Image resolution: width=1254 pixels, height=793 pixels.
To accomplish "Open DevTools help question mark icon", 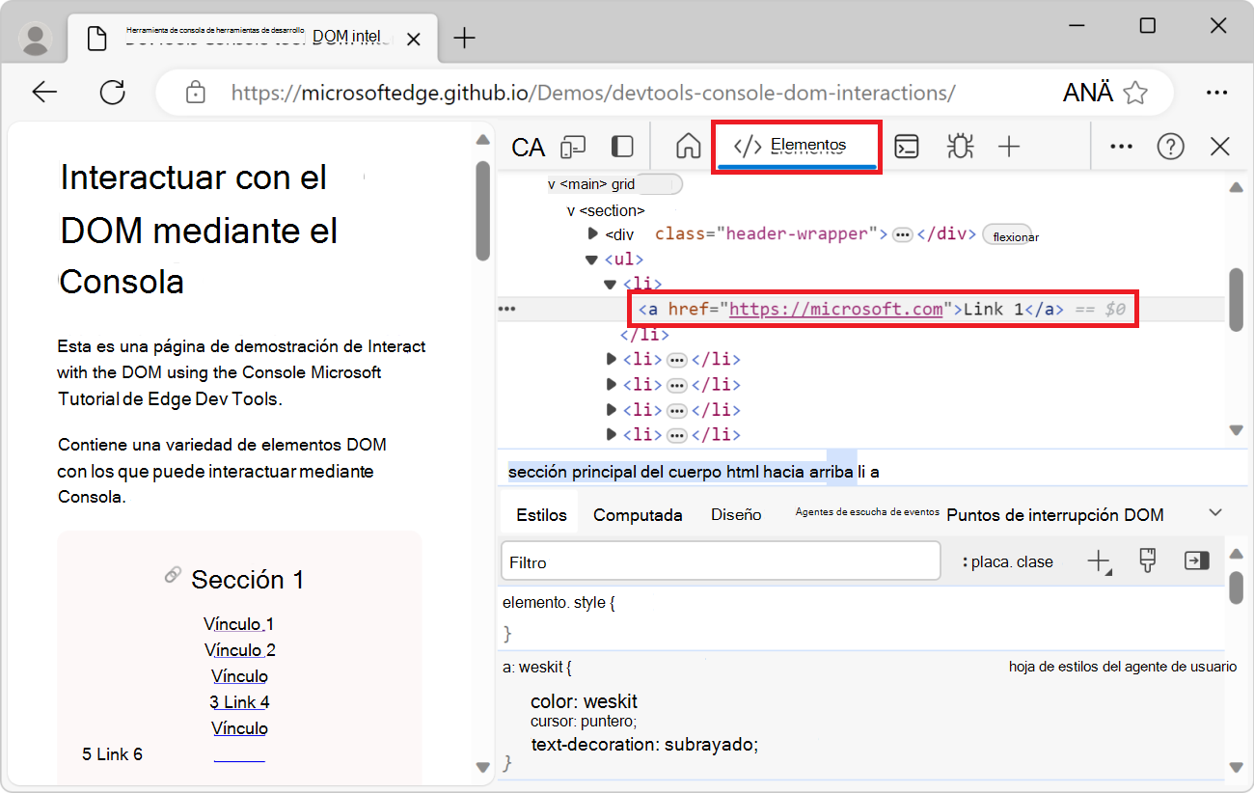I will point(1170,146).
